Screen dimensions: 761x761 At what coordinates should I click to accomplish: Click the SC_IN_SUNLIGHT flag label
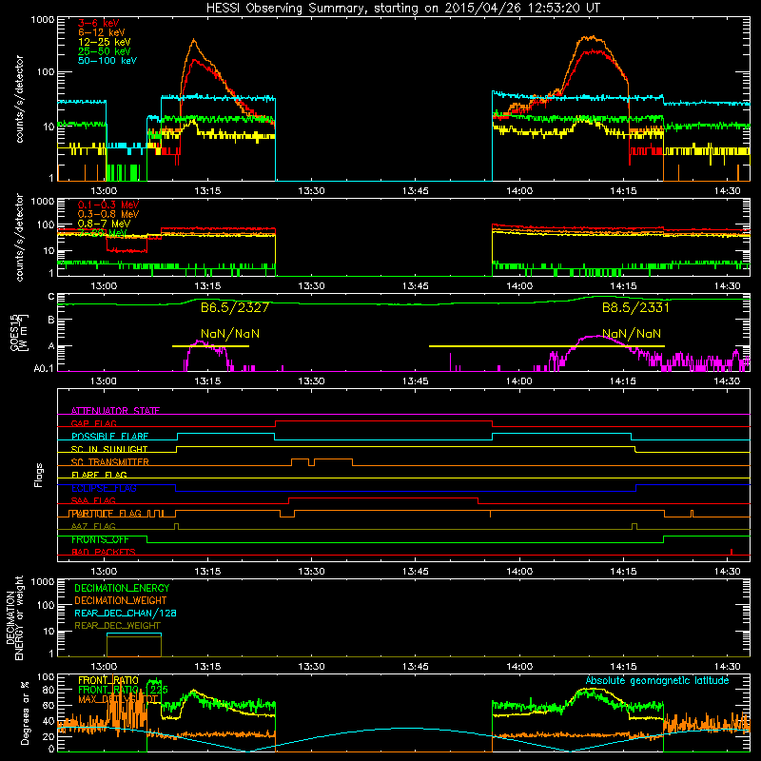109,449
